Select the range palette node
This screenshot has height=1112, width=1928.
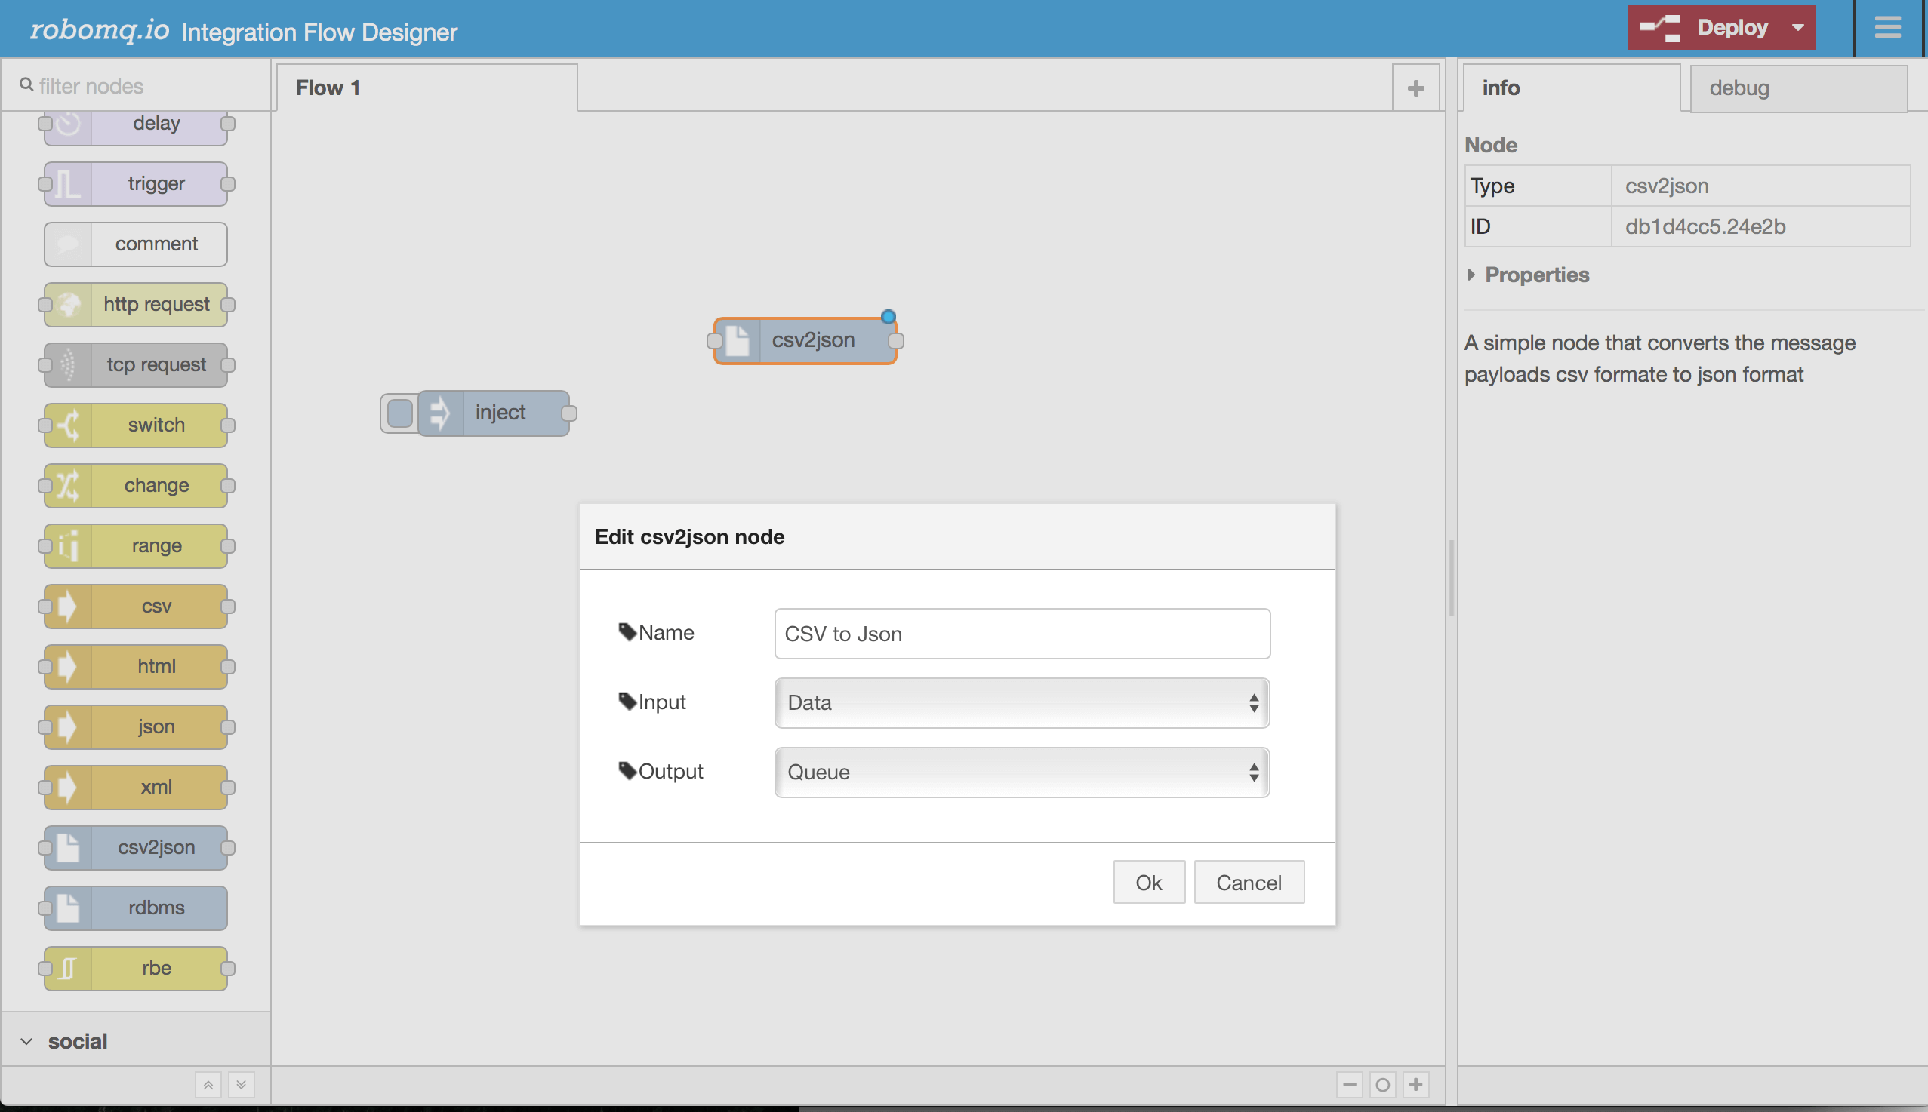136,545
